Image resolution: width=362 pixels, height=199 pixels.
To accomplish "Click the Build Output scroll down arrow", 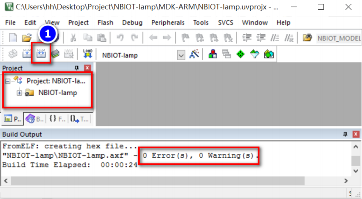I will 356,171.
